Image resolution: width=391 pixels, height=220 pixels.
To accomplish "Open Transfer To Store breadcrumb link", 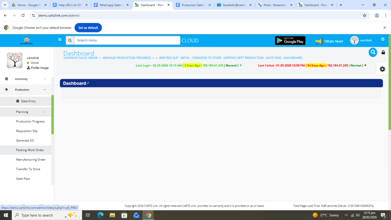I will [207, 58].
